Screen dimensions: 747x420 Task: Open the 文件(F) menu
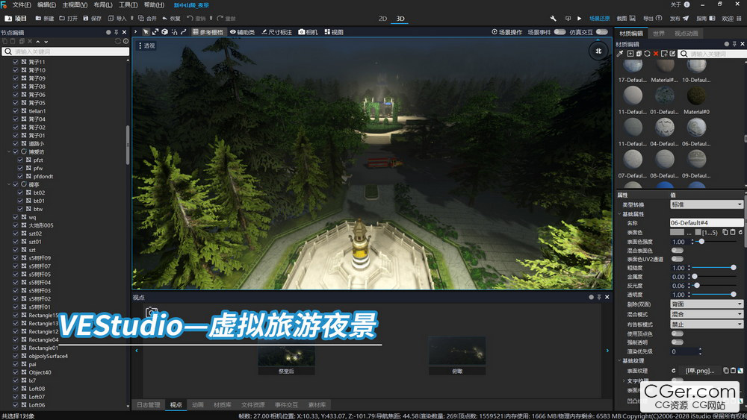tap(22, 4)
